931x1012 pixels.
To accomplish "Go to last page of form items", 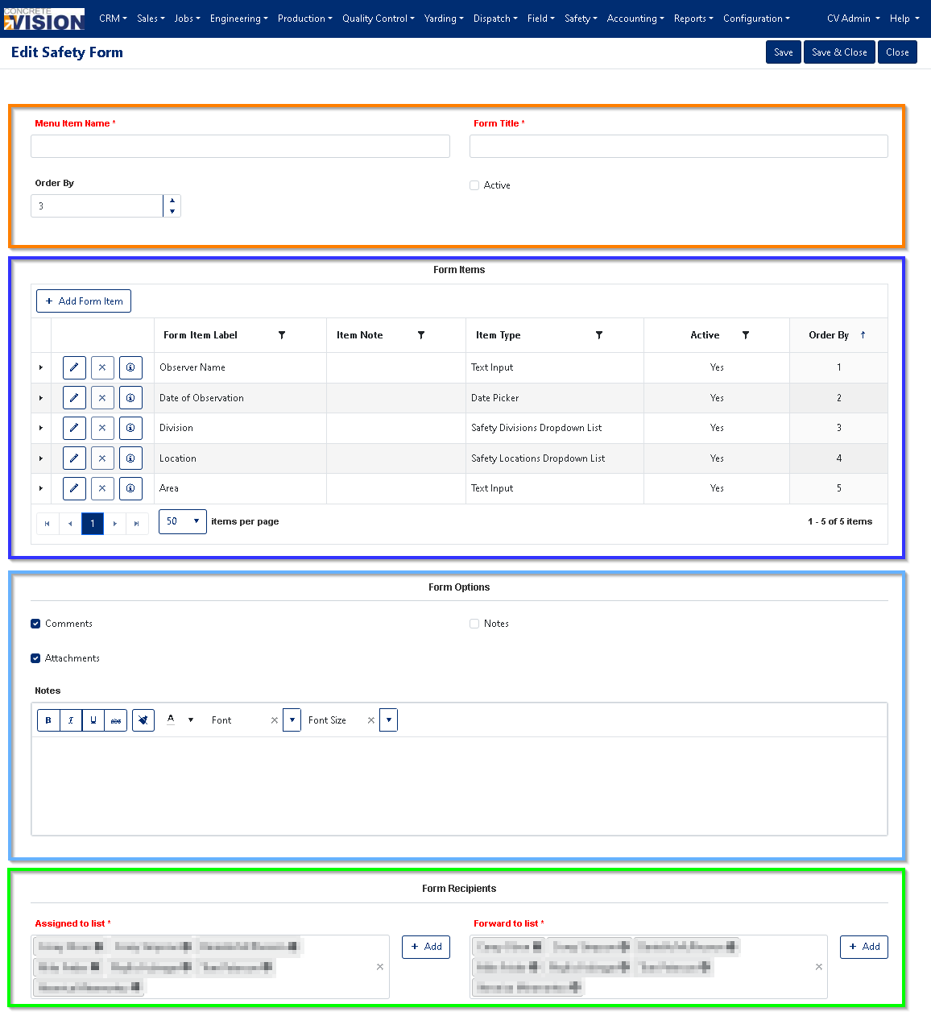I will click(137, 524).
